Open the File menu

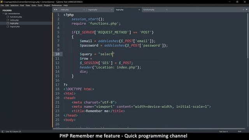tap(2, 5)
